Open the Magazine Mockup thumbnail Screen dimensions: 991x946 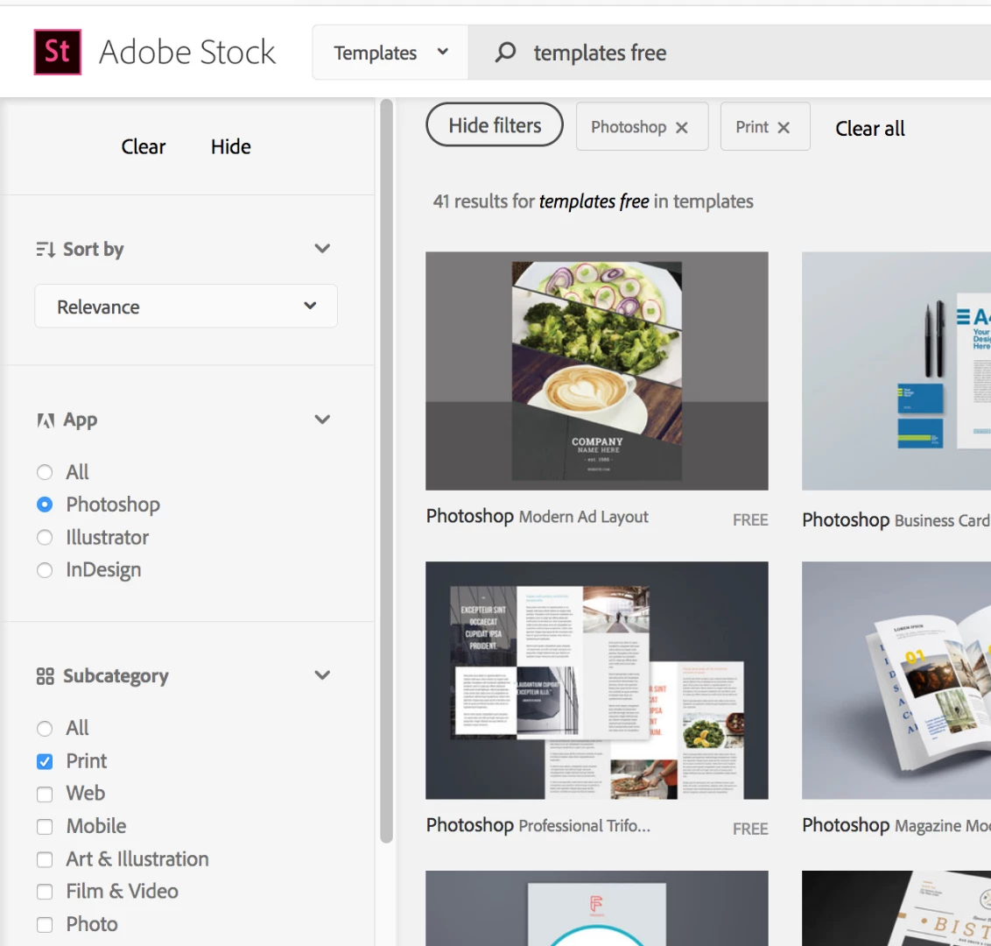(x=896, y=681)
